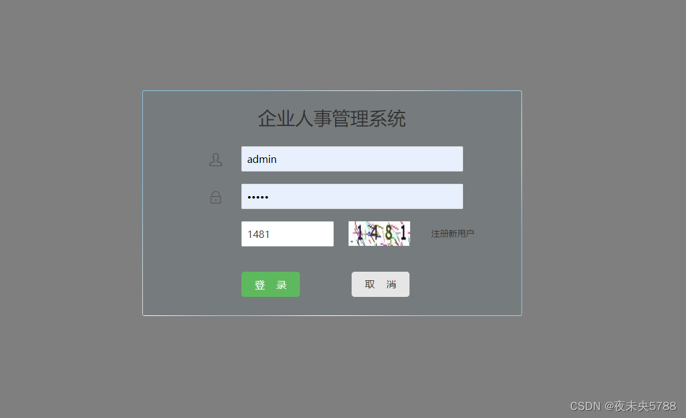This screenshot has width=686, height=418.
Task: Refresh the captcha image showing 1481
Action: 379,234
